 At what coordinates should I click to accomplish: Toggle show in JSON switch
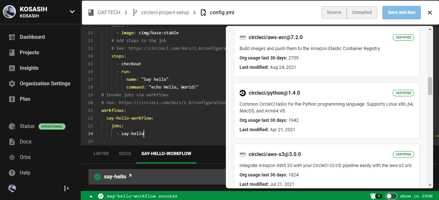(391, 196)
